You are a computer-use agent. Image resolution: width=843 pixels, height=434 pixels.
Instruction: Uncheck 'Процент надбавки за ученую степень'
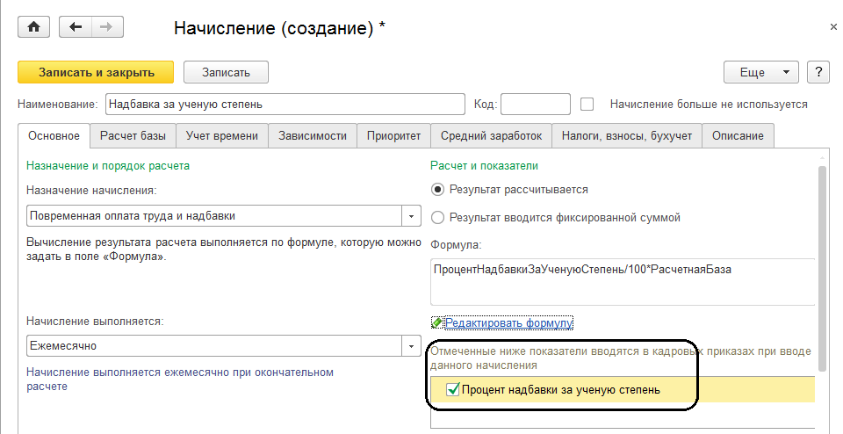point(453,389)
